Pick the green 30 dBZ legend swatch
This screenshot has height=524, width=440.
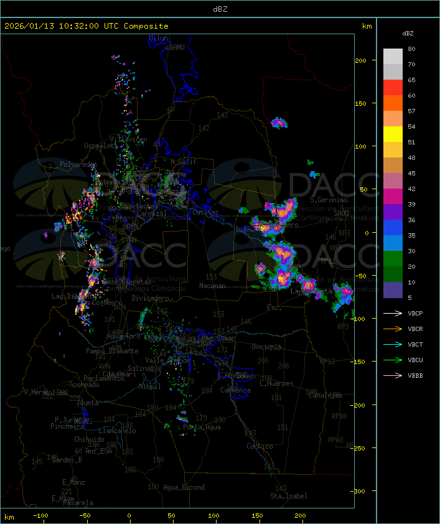(393, 259)
